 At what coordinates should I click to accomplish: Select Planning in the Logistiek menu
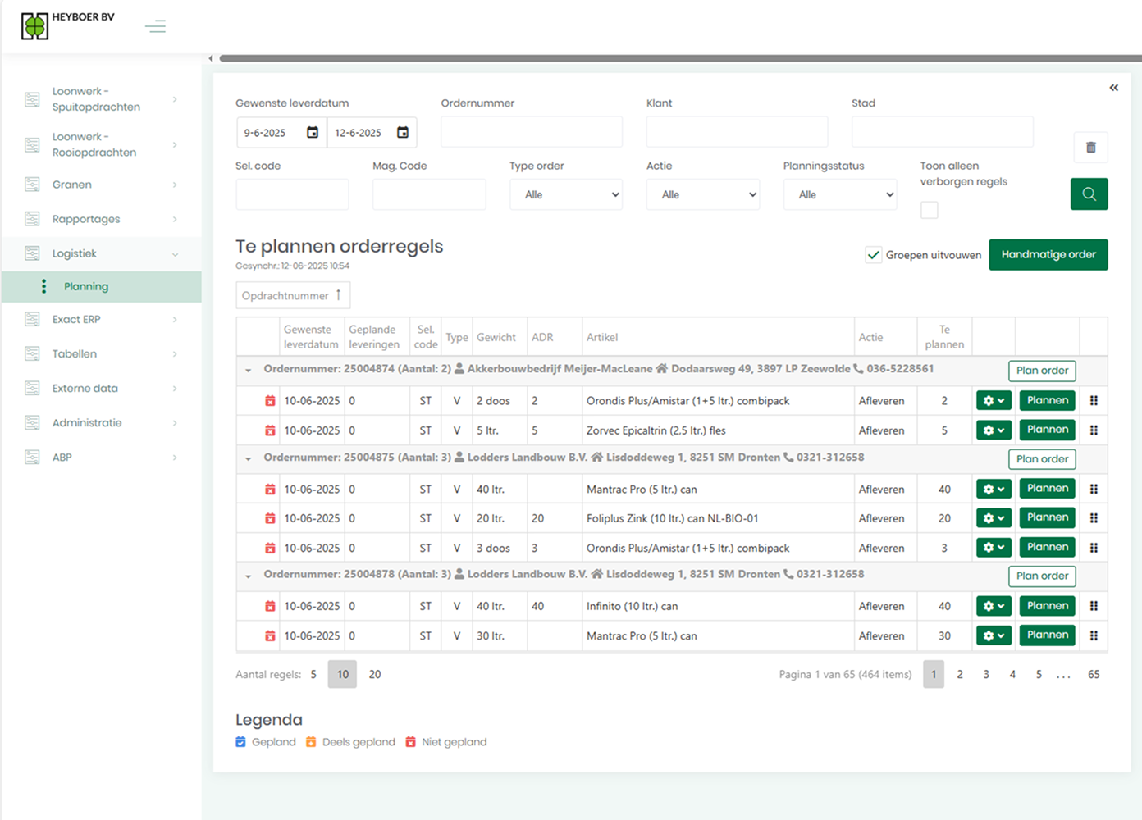(86, 287)
